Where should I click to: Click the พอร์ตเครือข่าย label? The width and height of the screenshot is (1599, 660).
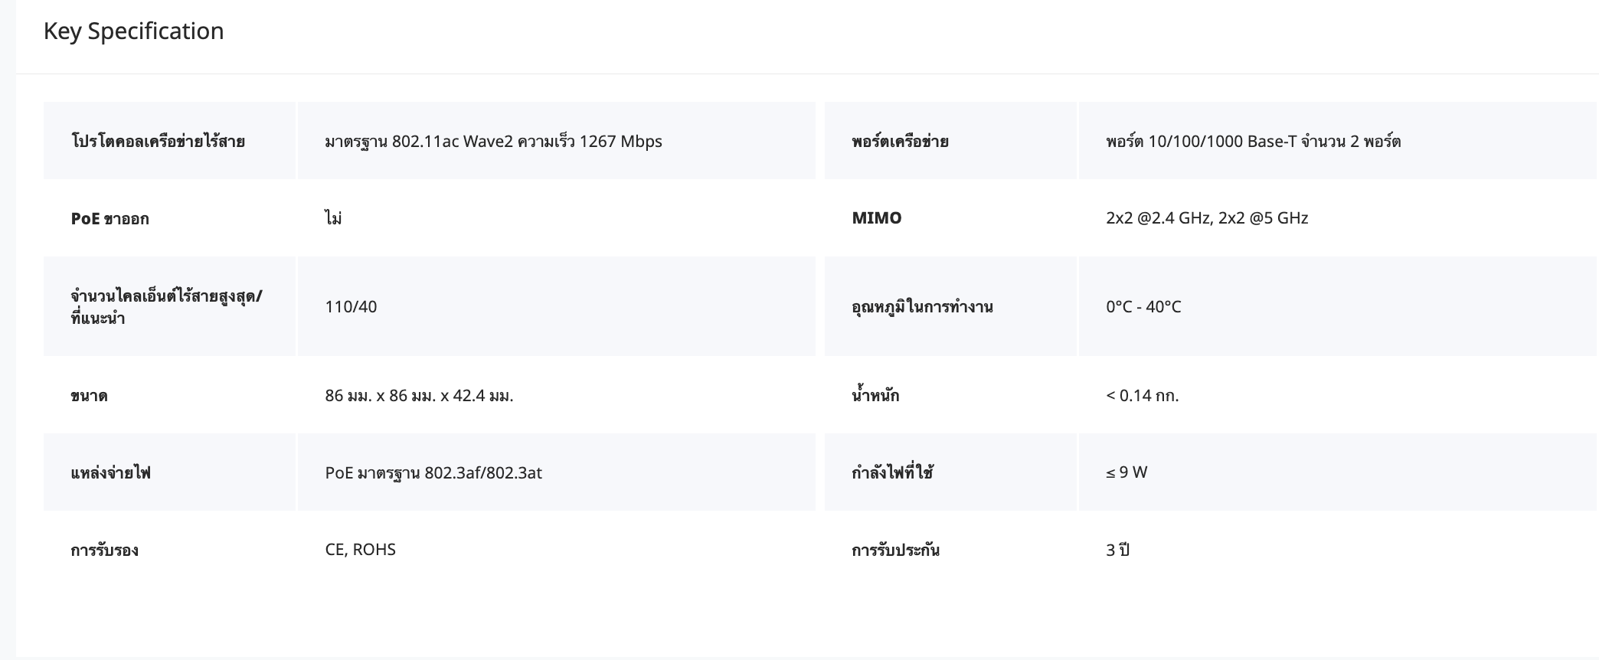(900, 142)
